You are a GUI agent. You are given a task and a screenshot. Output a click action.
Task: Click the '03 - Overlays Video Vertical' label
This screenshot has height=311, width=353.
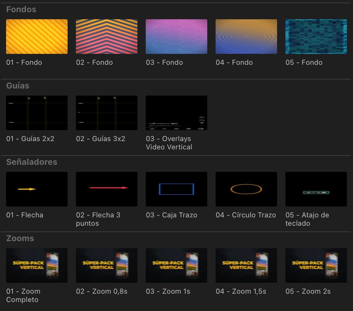169,143
